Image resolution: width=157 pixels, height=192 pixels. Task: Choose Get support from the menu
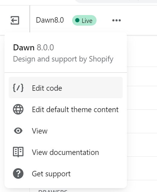click(66, 174)
